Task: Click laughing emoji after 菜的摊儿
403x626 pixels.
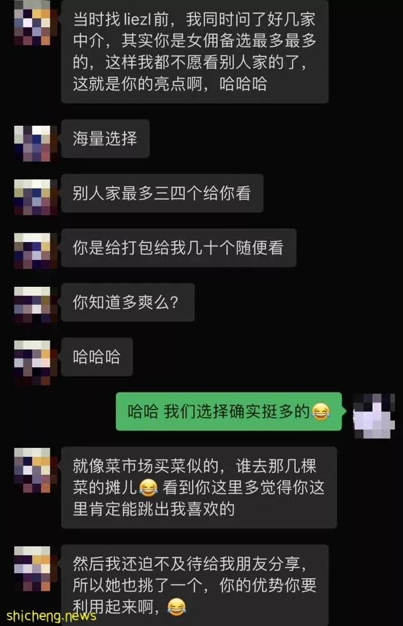Action: pyautogui.click(x=148, y=488)
